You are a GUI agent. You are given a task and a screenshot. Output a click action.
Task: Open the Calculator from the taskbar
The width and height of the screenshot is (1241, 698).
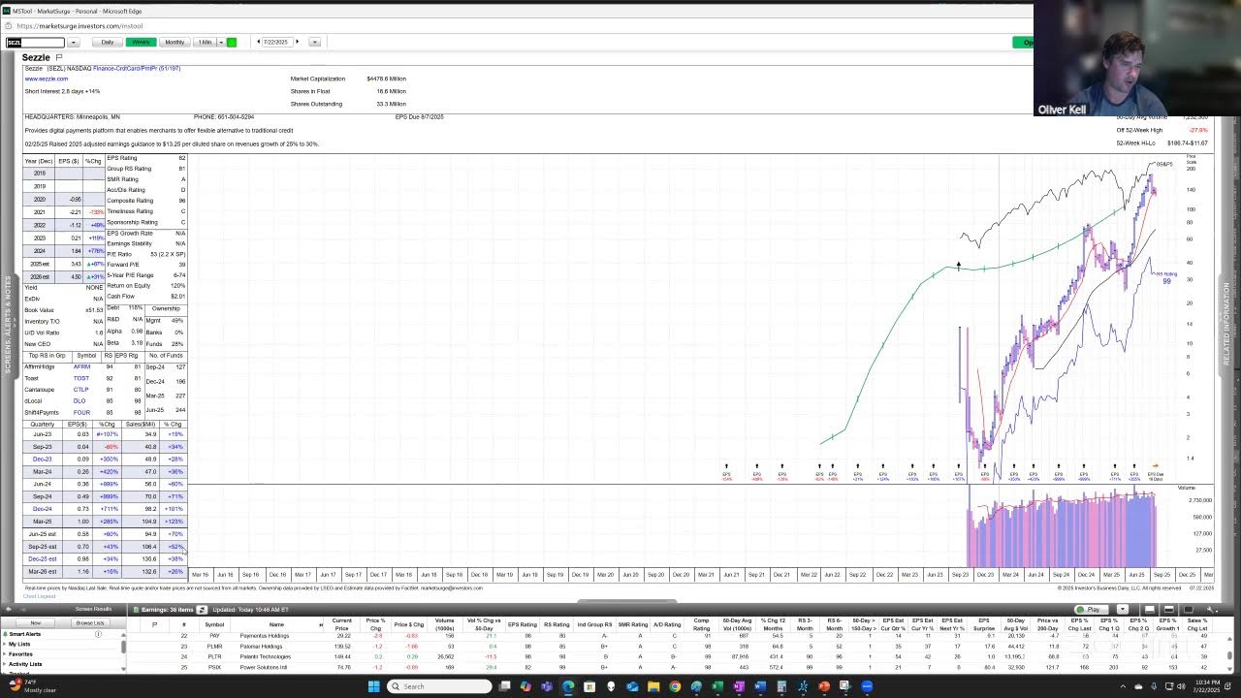pos(781,686)
